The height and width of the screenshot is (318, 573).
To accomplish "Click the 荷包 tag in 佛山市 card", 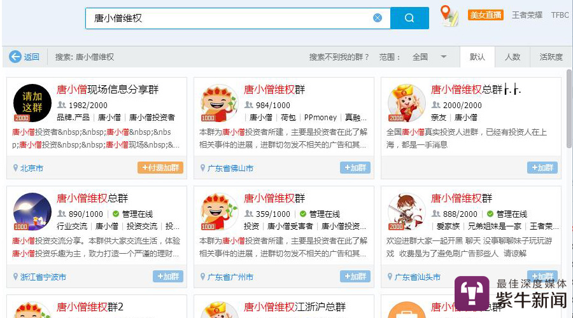I will point(288,117).
